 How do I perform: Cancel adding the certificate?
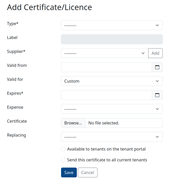point(88,172)
